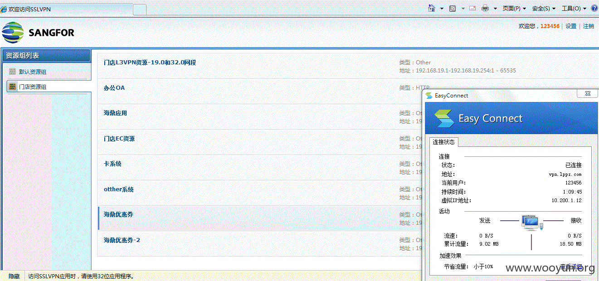Click the 默认资源组 group icon
The height and width of the screenshot is (281, 599).
(x=12, y=72)
